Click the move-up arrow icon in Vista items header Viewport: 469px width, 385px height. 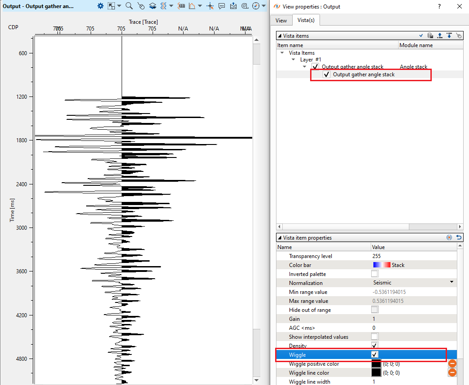pyautogui.click(x=440, y=35)
